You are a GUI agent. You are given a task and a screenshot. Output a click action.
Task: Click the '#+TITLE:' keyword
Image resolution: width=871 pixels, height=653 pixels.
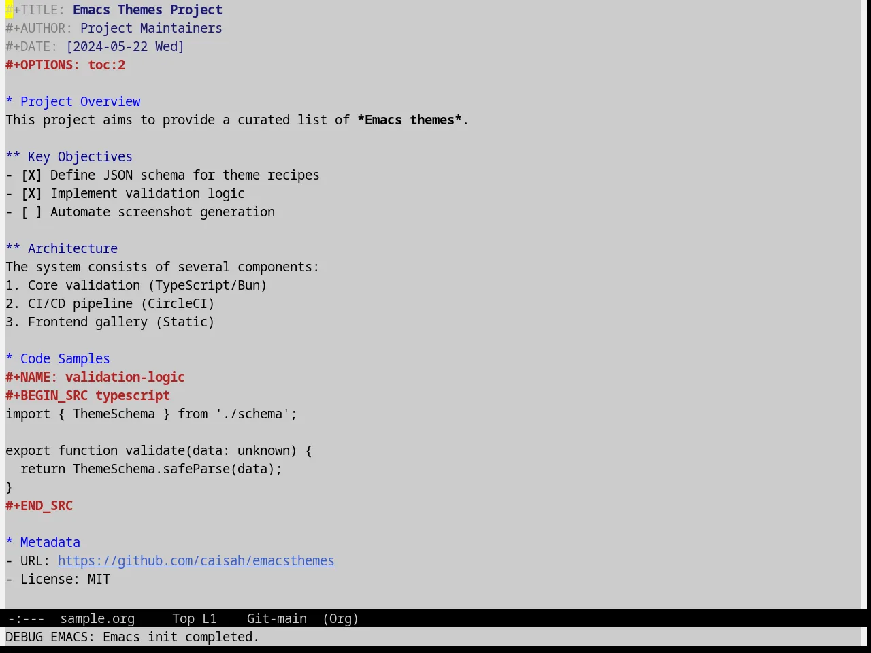pos(35,10)
